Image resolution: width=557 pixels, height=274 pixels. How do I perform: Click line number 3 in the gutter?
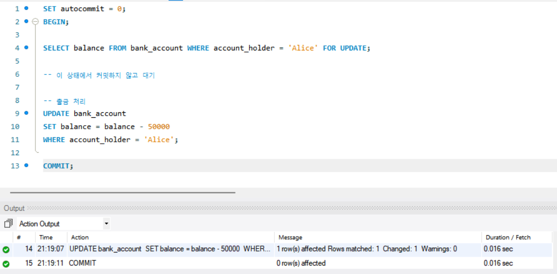[x=17, y=35]
